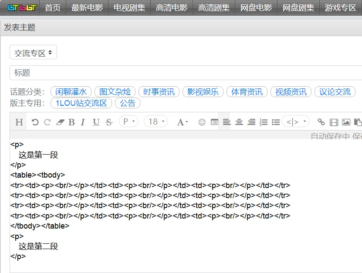Undo the last edit in the editor
This screenshot has width=362, height=273.
coord(35,122)
